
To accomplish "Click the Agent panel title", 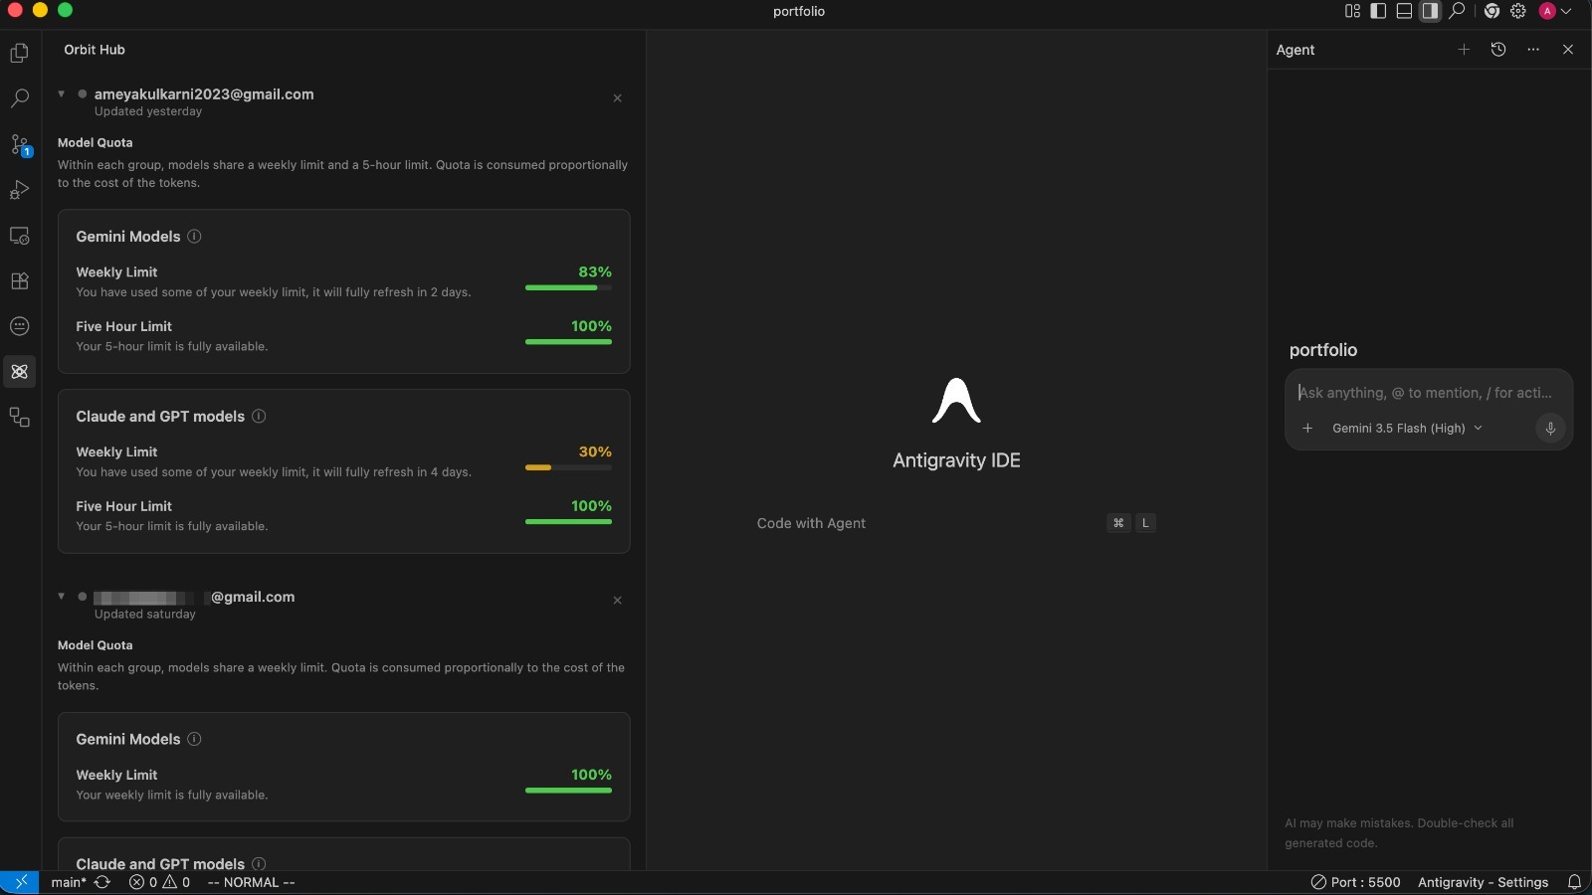I will click(x=1295, y=50).
